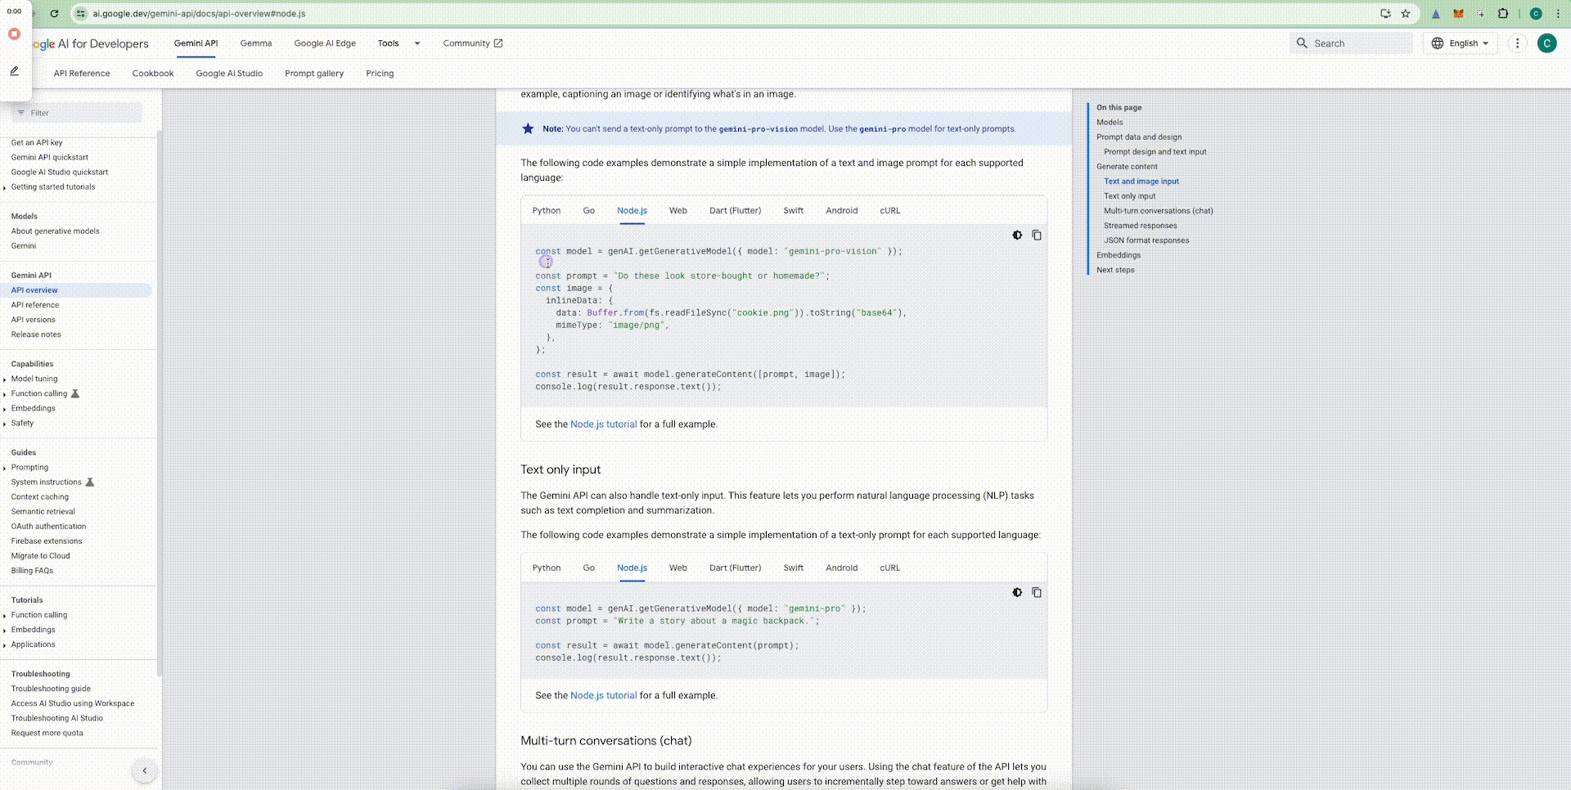Copy the text-only input code sample
1571x790 pixels.
click(x=1037, y=593)
